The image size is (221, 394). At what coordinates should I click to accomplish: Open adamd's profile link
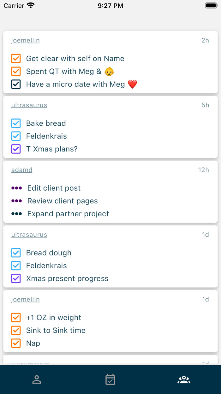pyautogui.click(x=22, y=170)
